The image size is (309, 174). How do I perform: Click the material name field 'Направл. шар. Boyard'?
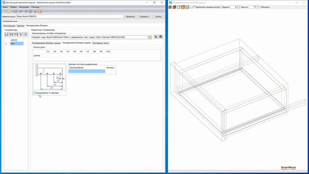[x=89, y=37]
